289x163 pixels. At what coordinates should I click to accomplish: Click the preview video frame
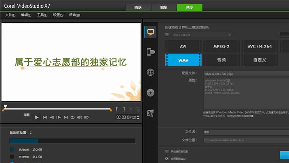[71, 62]
